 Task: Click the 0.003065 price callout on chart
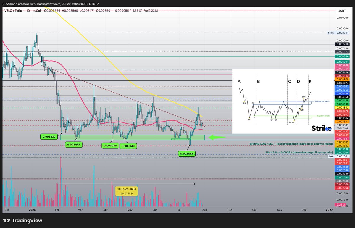click(x=74, y=145)
